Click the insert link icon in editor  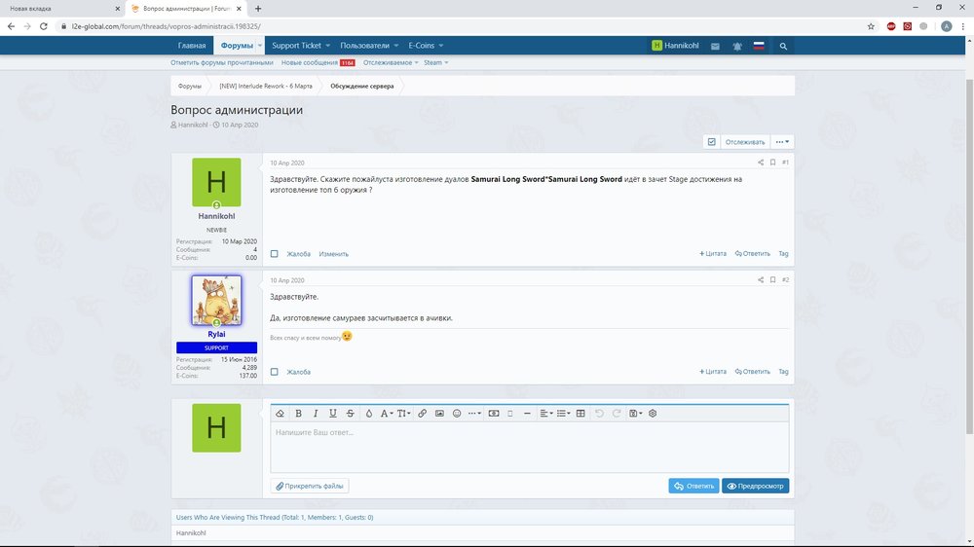[422, 414]
